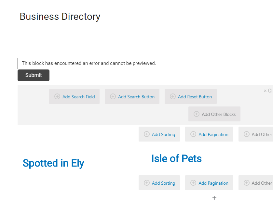Click the Add Reset Button label

click(195, 97)
